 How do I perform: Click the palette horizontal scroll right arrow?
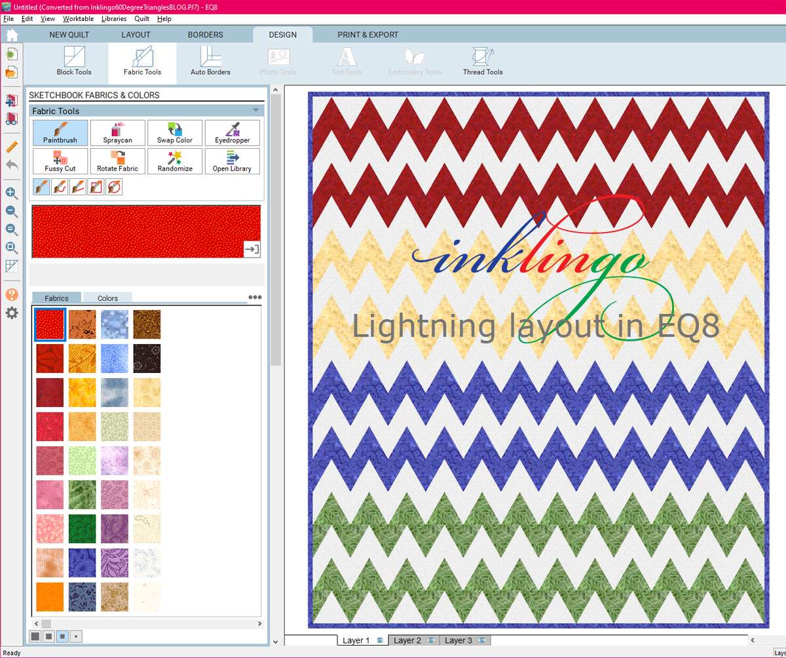[x=259, y=624]
